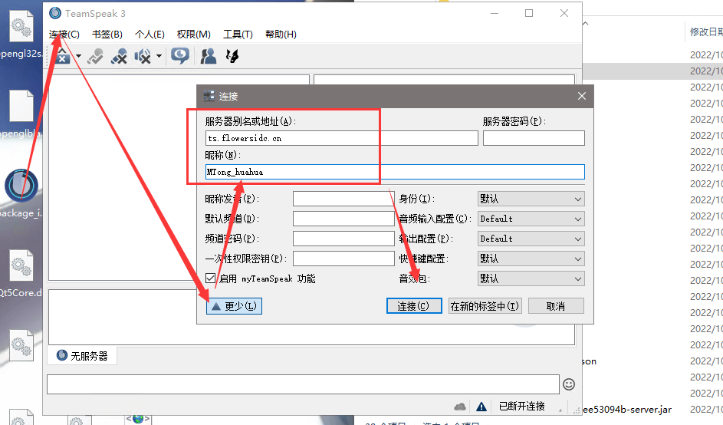Click 修改日期 column header in Explorer
Screen dimensions: 723x425
706,32
